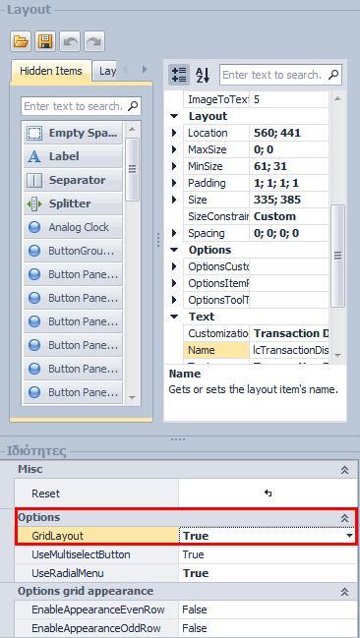Sort properties alphabetically with A-Z icon
Image resolution: width=360 pixels, height=638 pixels.
pyautogui.click(x=203, y=75)
